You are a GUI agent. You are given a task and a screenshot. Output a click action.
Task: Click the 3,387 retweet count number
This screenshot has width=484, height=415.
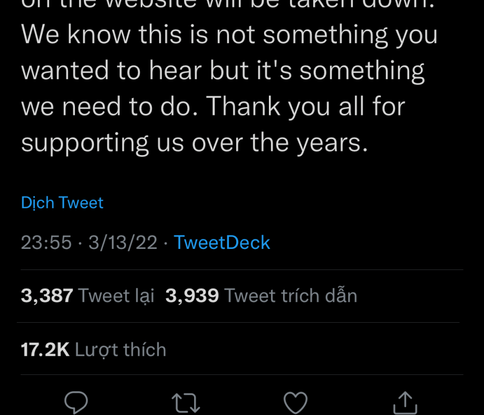click(47, 296)
